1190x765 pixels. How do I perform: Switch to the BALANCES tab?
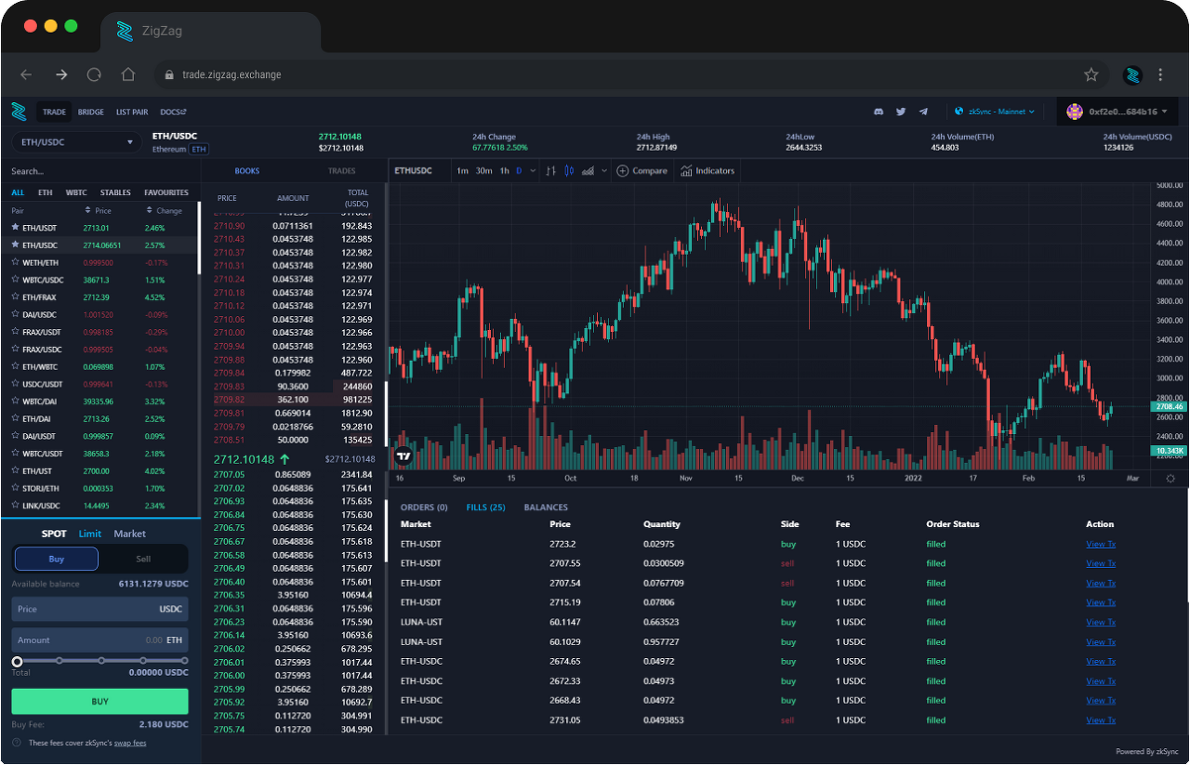point(546,508)
